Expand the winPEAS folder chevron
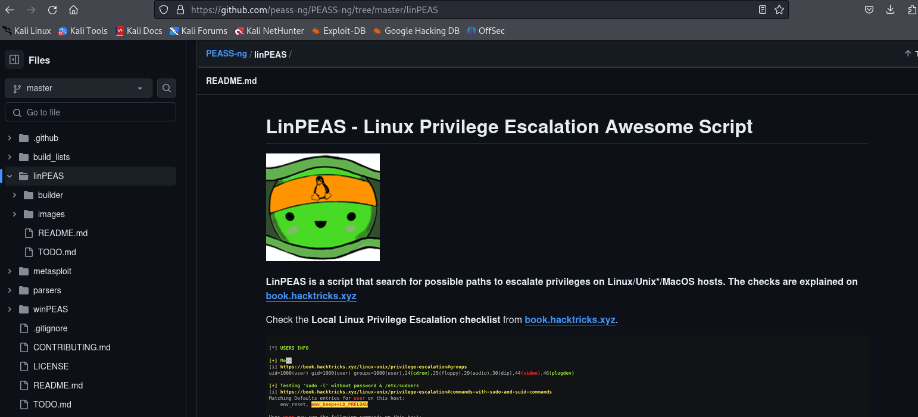The height and width of the screenshot is (417, 918). click(10, 309)
